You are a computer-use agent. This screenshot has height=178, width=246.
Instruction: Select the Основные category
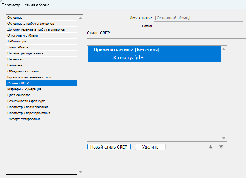15,18
